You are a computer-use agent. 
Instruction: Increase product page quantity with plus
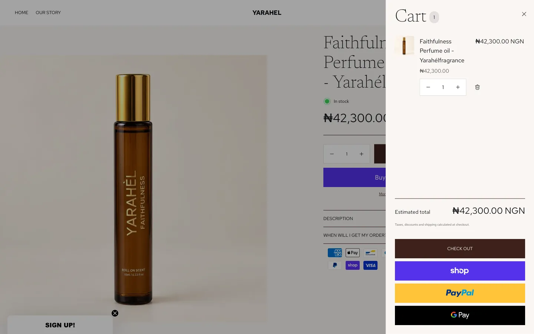[362, 154]
